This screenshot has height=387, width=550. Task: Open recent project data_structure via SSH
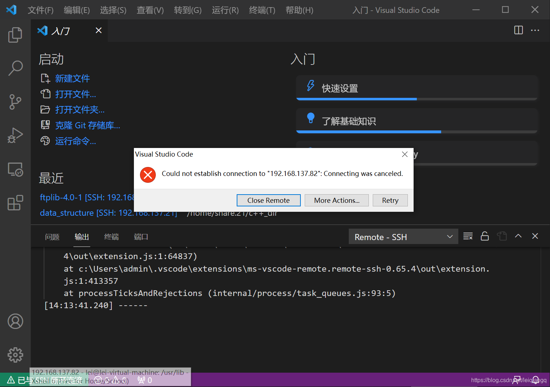[x=67, y=212]
